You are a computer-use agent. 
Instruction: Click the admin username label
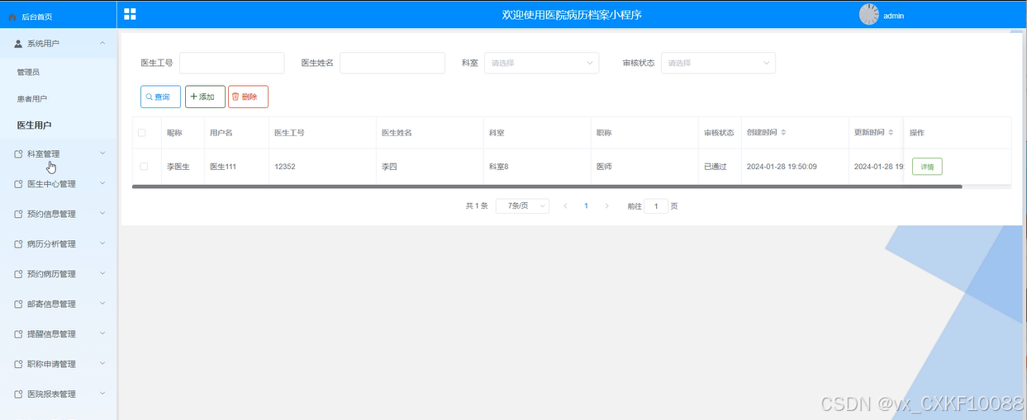[x=894, y=16]
